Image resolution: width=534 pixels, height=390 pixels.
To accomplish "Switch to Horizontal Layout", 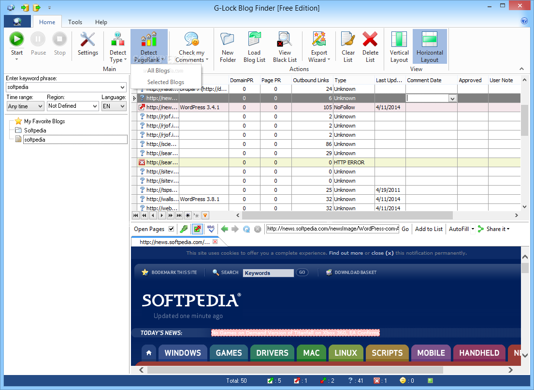I will (x=430, y=47).
